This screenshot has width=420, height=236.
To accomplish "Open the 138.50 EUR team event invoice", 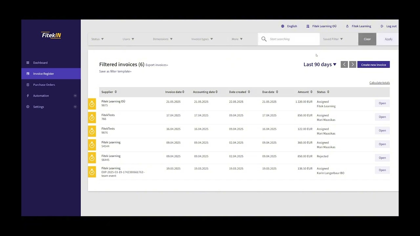I will click(382, 170).
